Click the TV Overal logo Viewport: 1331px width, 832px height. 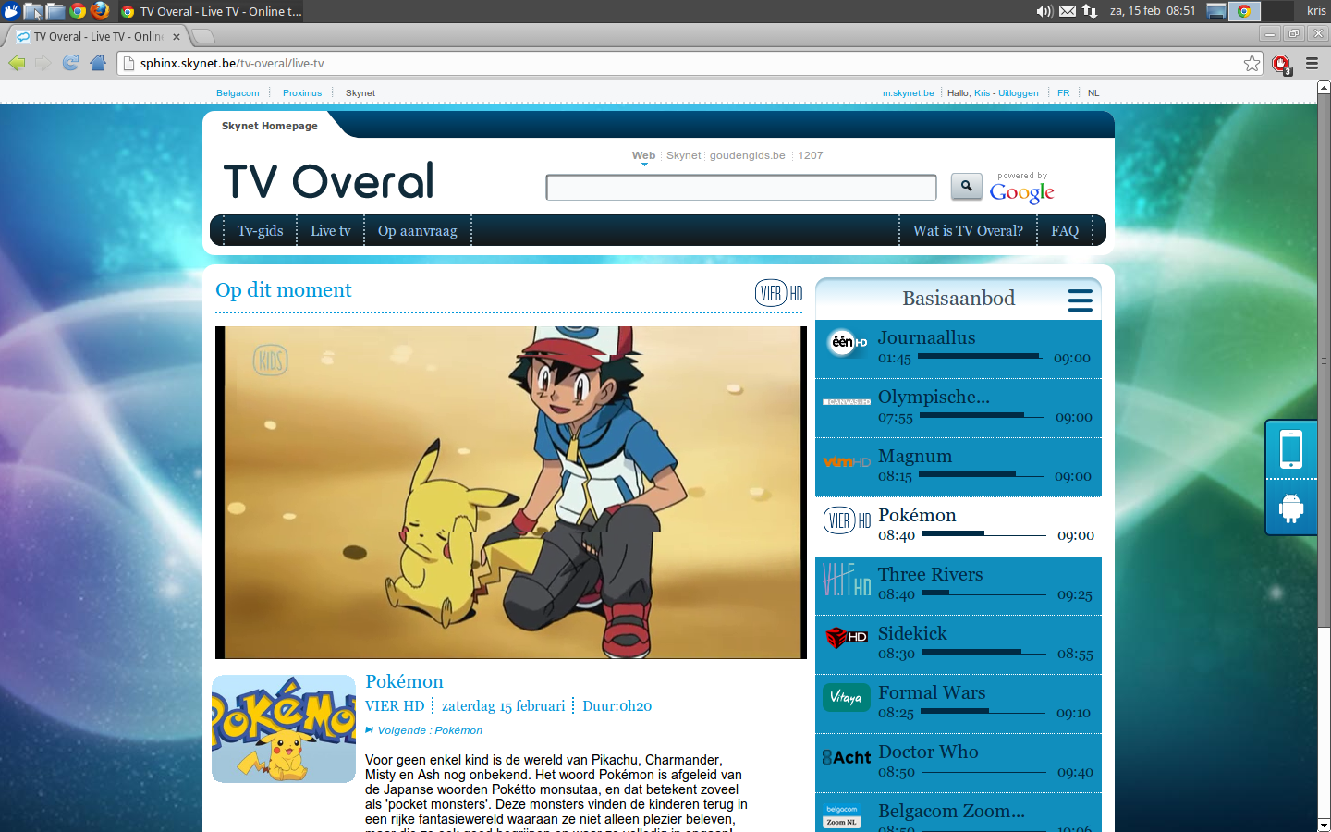(x=328, y=181)
